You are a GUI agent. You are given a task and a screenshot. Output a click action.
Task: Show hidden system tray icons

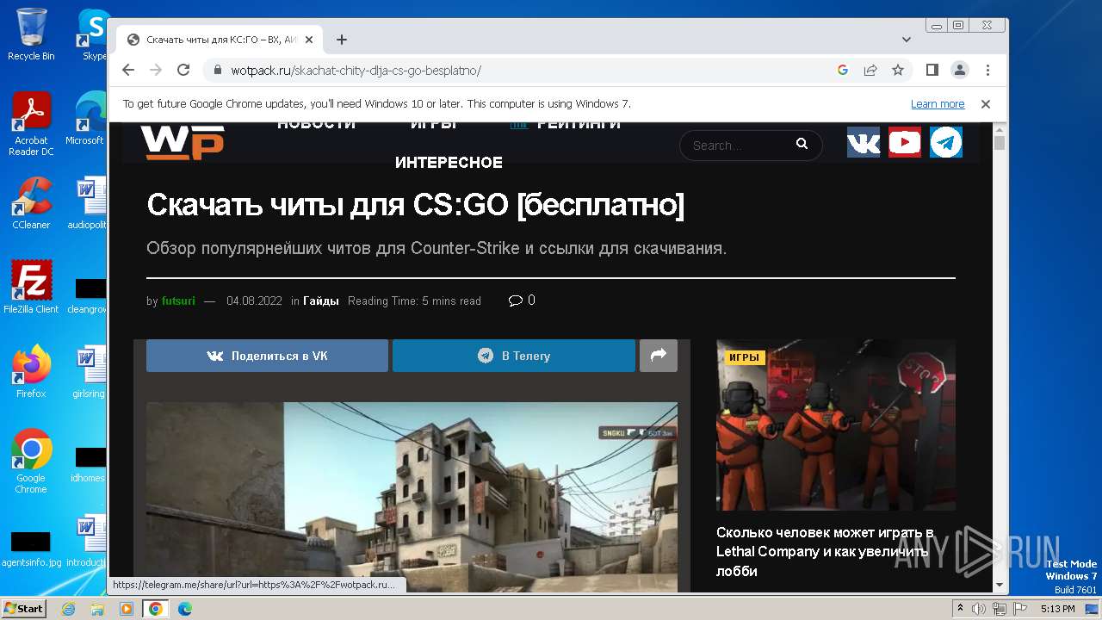tap(960, 609)
